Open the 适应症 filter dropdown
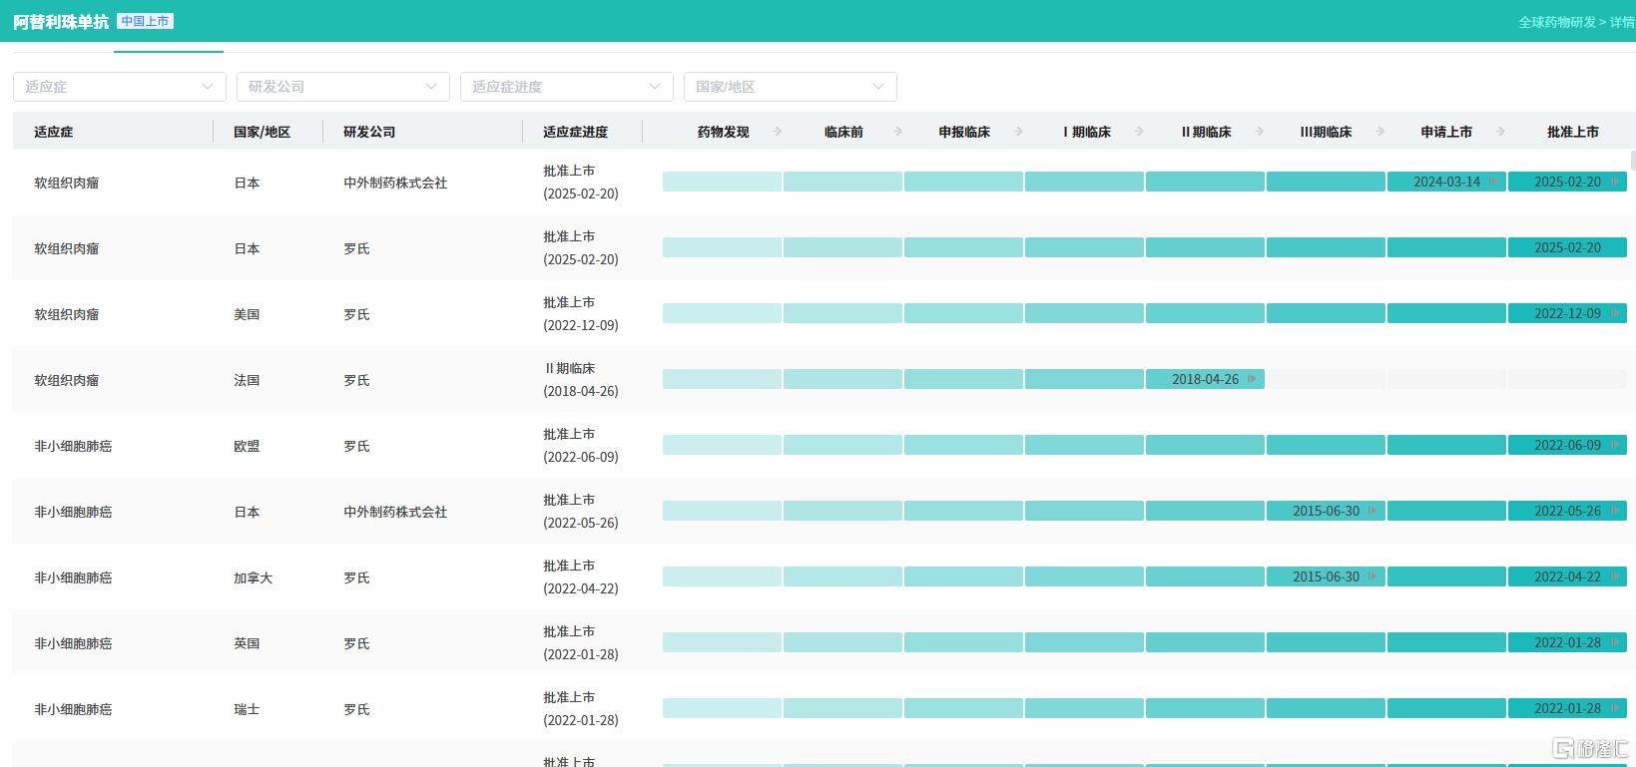The image size is (1636, 767). point(119,87)
